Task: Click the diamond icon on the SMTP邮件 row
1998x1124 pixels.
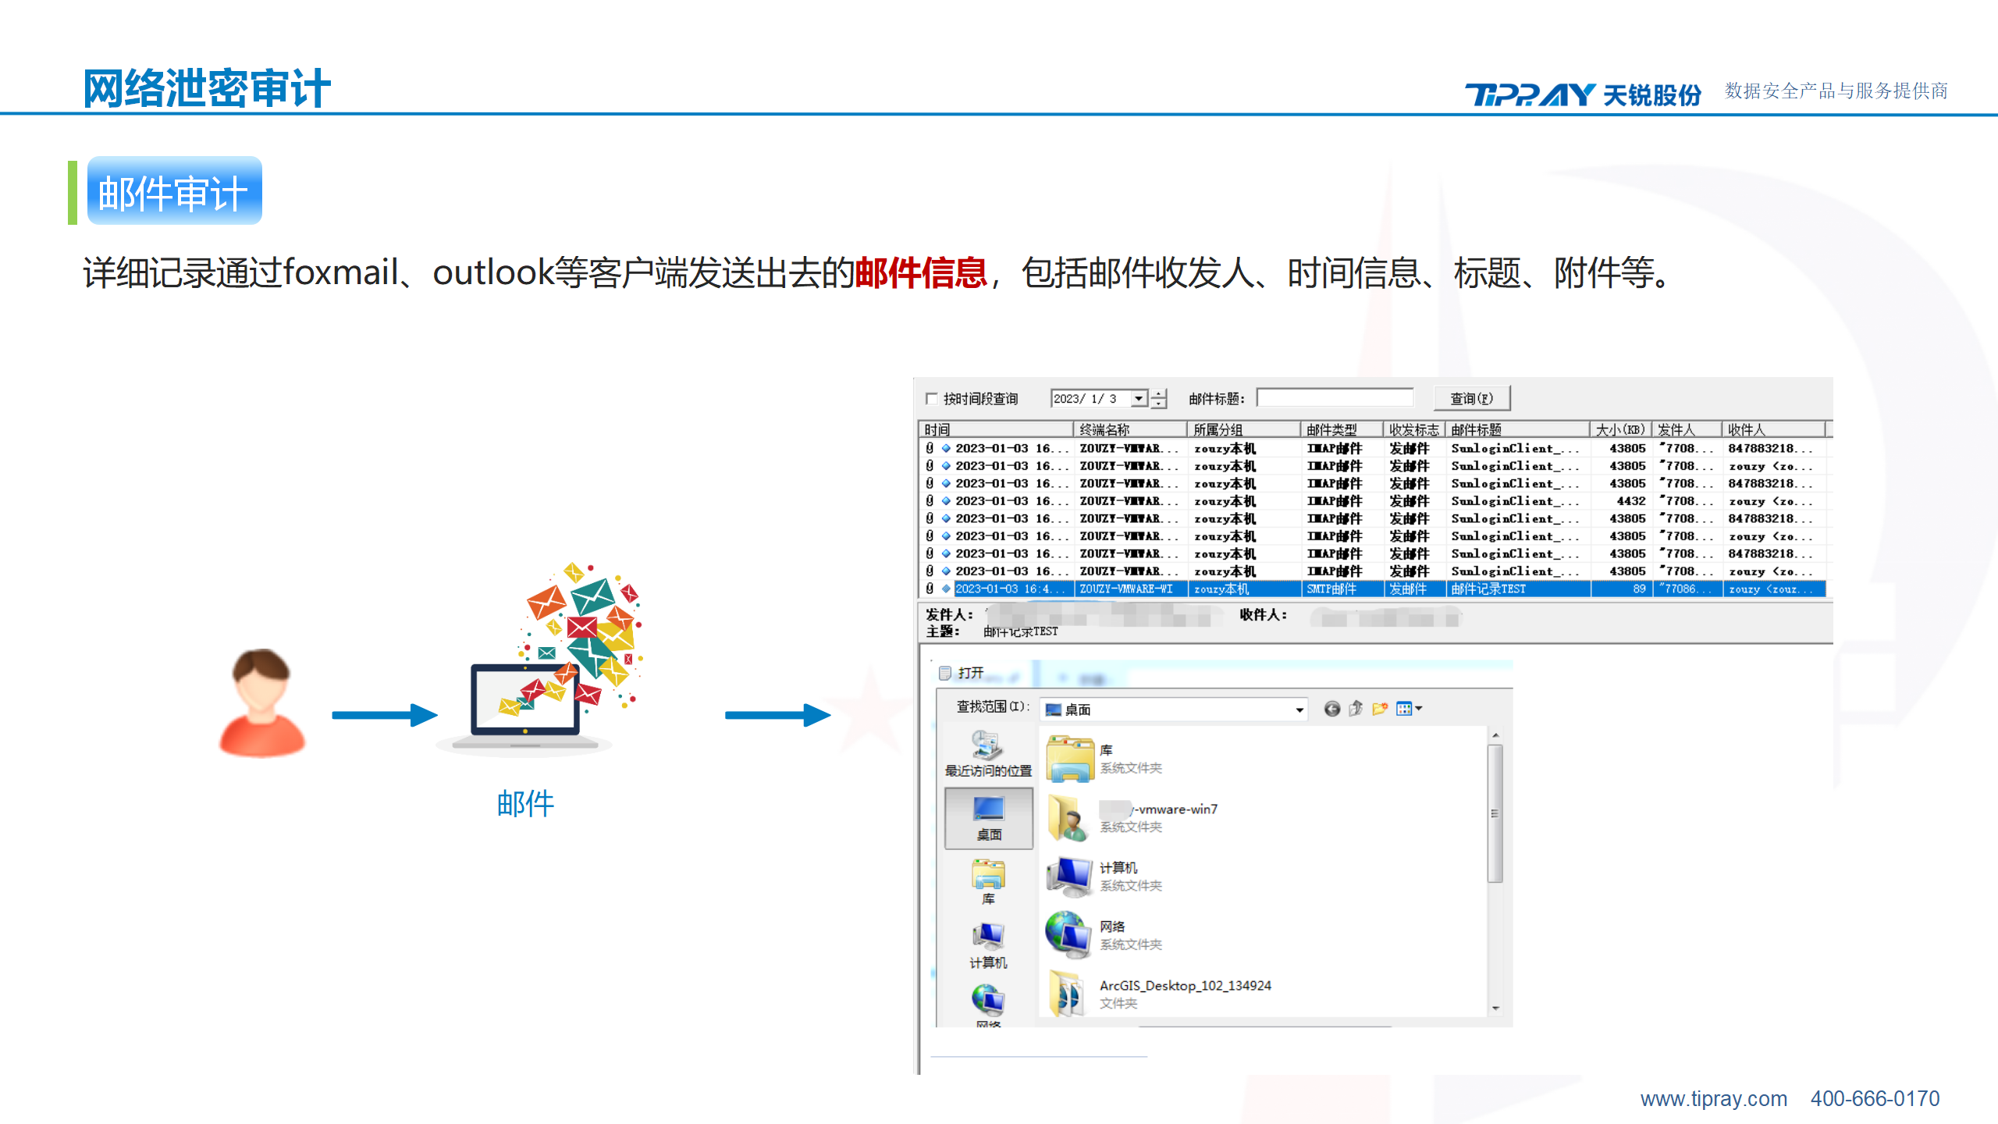Action: click(x=946, y=589)
